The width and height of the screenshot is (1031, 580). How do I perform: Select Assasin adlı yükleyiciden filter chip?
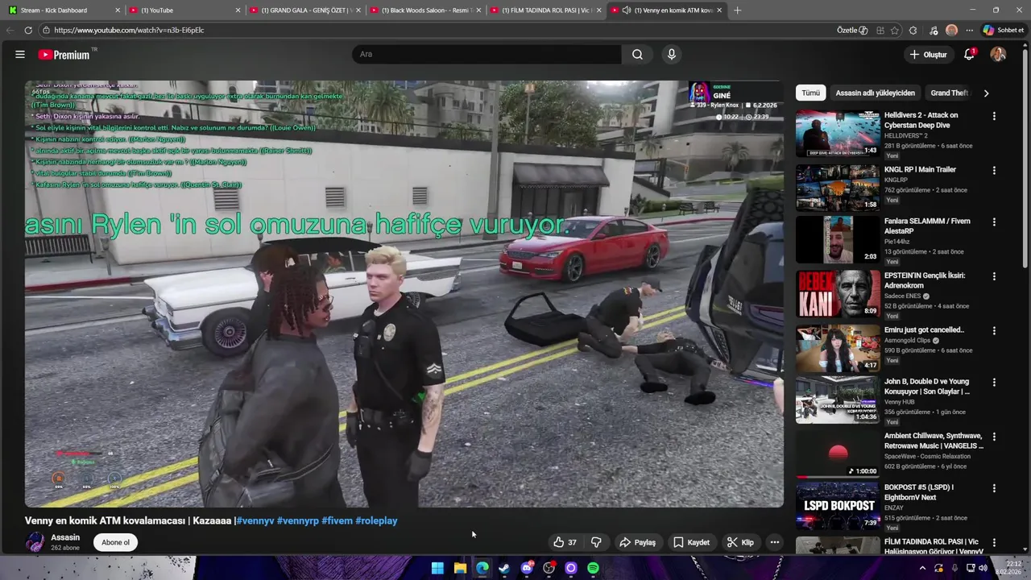pyautogui.click(x=875, y=93)
